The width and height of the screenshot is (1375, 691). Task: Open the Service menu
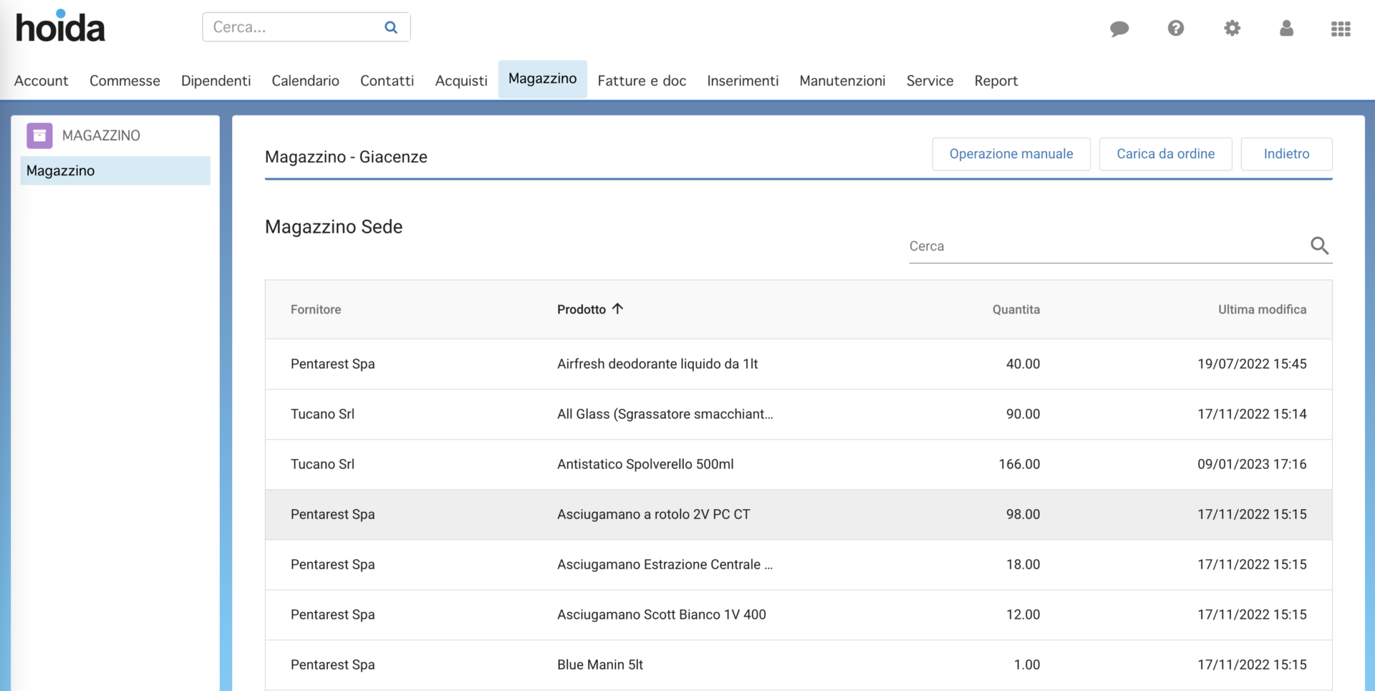coord(930,81)
